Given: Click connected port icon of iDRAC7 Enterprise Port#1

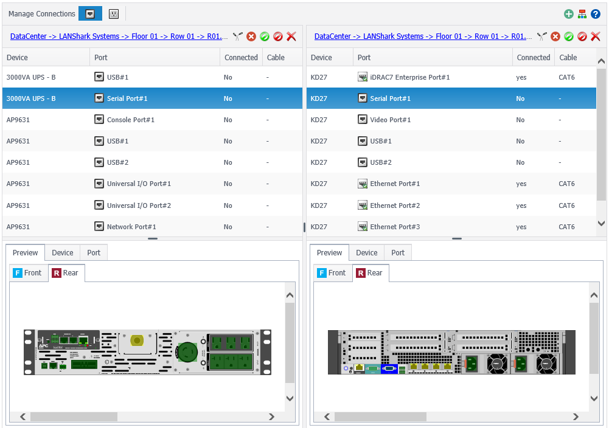Looking at the screenshot, I should (x=363, y=77).
